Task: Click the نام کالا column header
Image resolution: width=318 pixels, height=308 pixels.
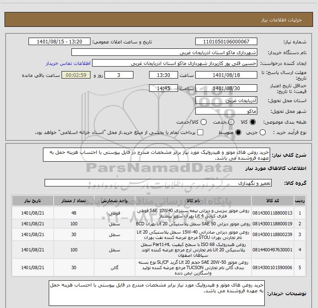Action: coord(193,201)
